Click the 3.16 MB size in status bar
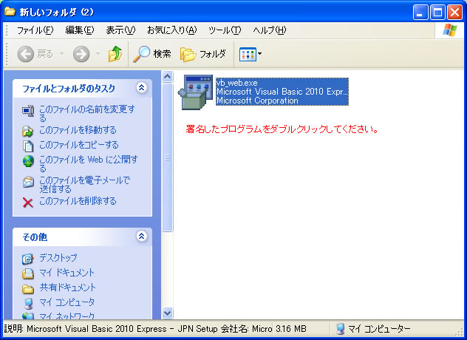The width and height of the screenshot is (467, 340). [291, 329]
